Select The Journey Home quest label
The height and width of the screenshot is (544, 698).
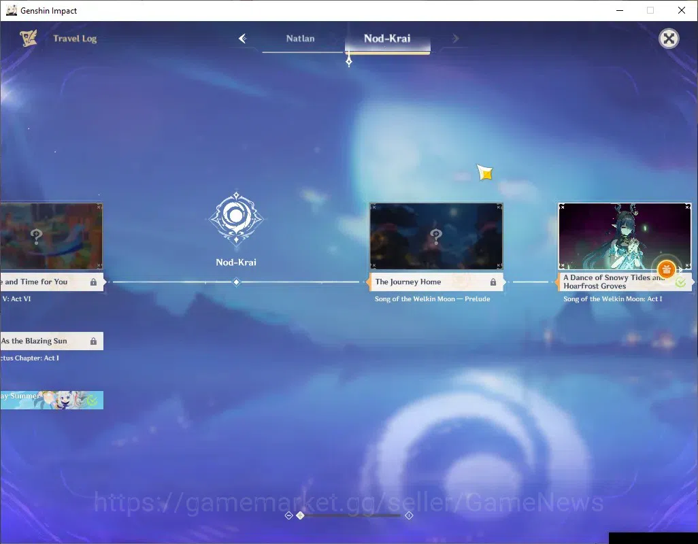coord(436,282)
